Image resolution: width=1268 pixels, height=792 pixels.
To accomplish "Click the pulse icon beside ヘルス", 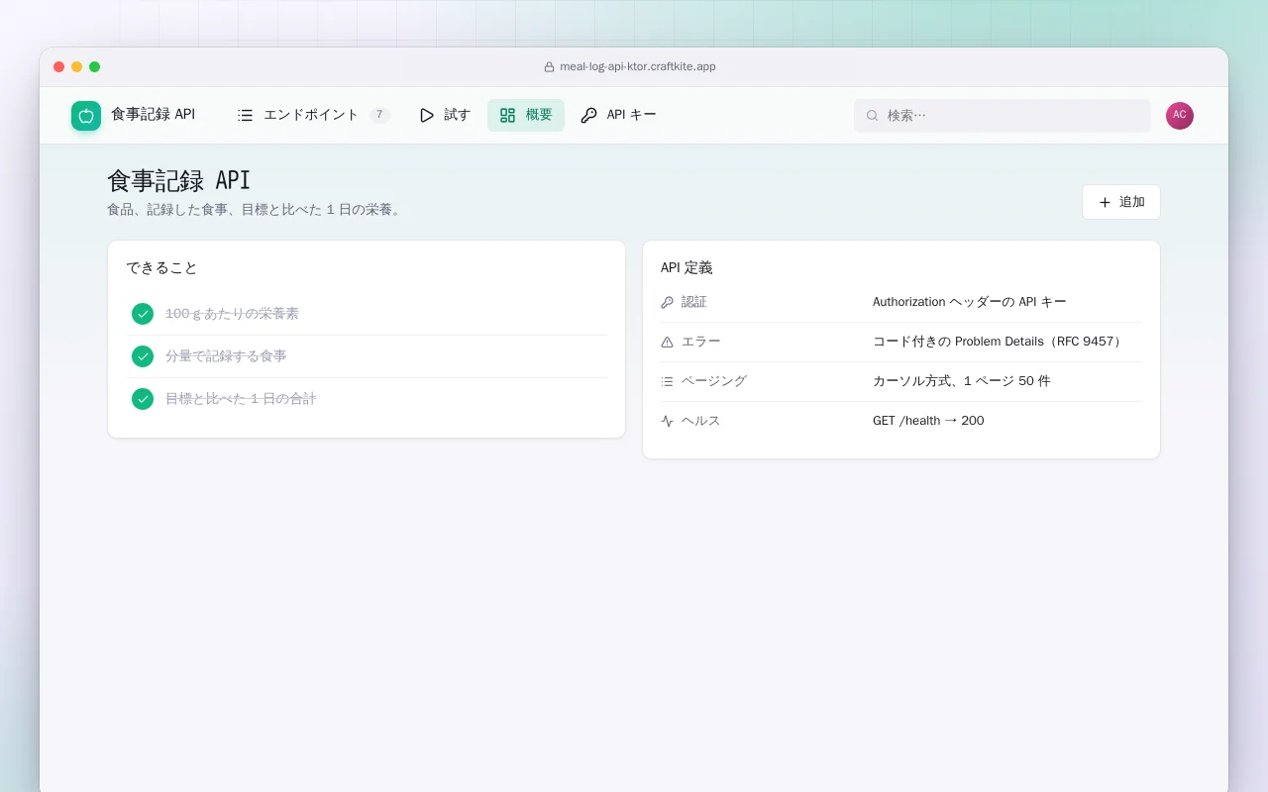I will click(x=667, y=421).
